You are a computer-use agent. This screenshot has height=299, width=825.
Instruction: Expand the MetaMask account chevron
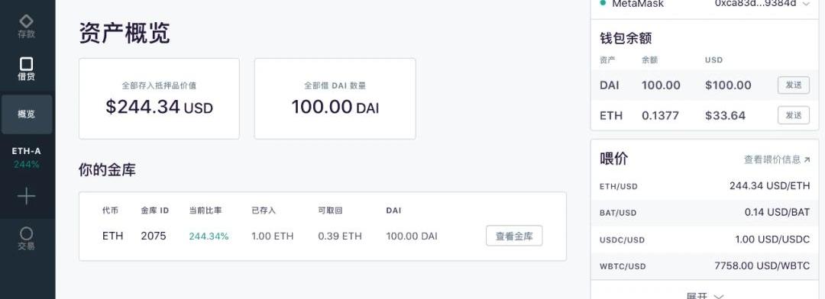pos(806,5)
